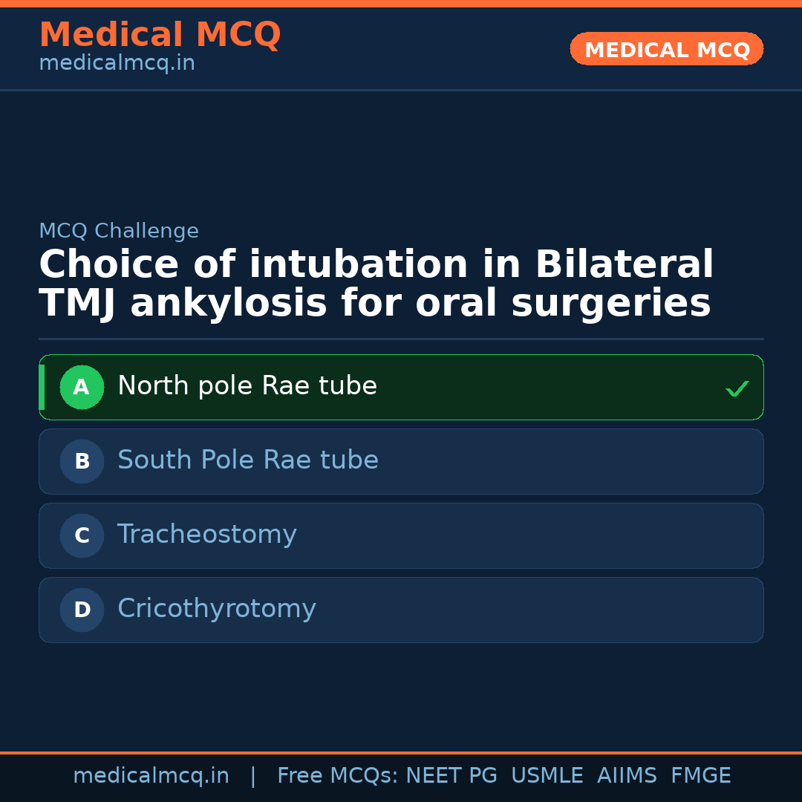Click the TMJ ankylosis question text

click(x=376, y=284)
